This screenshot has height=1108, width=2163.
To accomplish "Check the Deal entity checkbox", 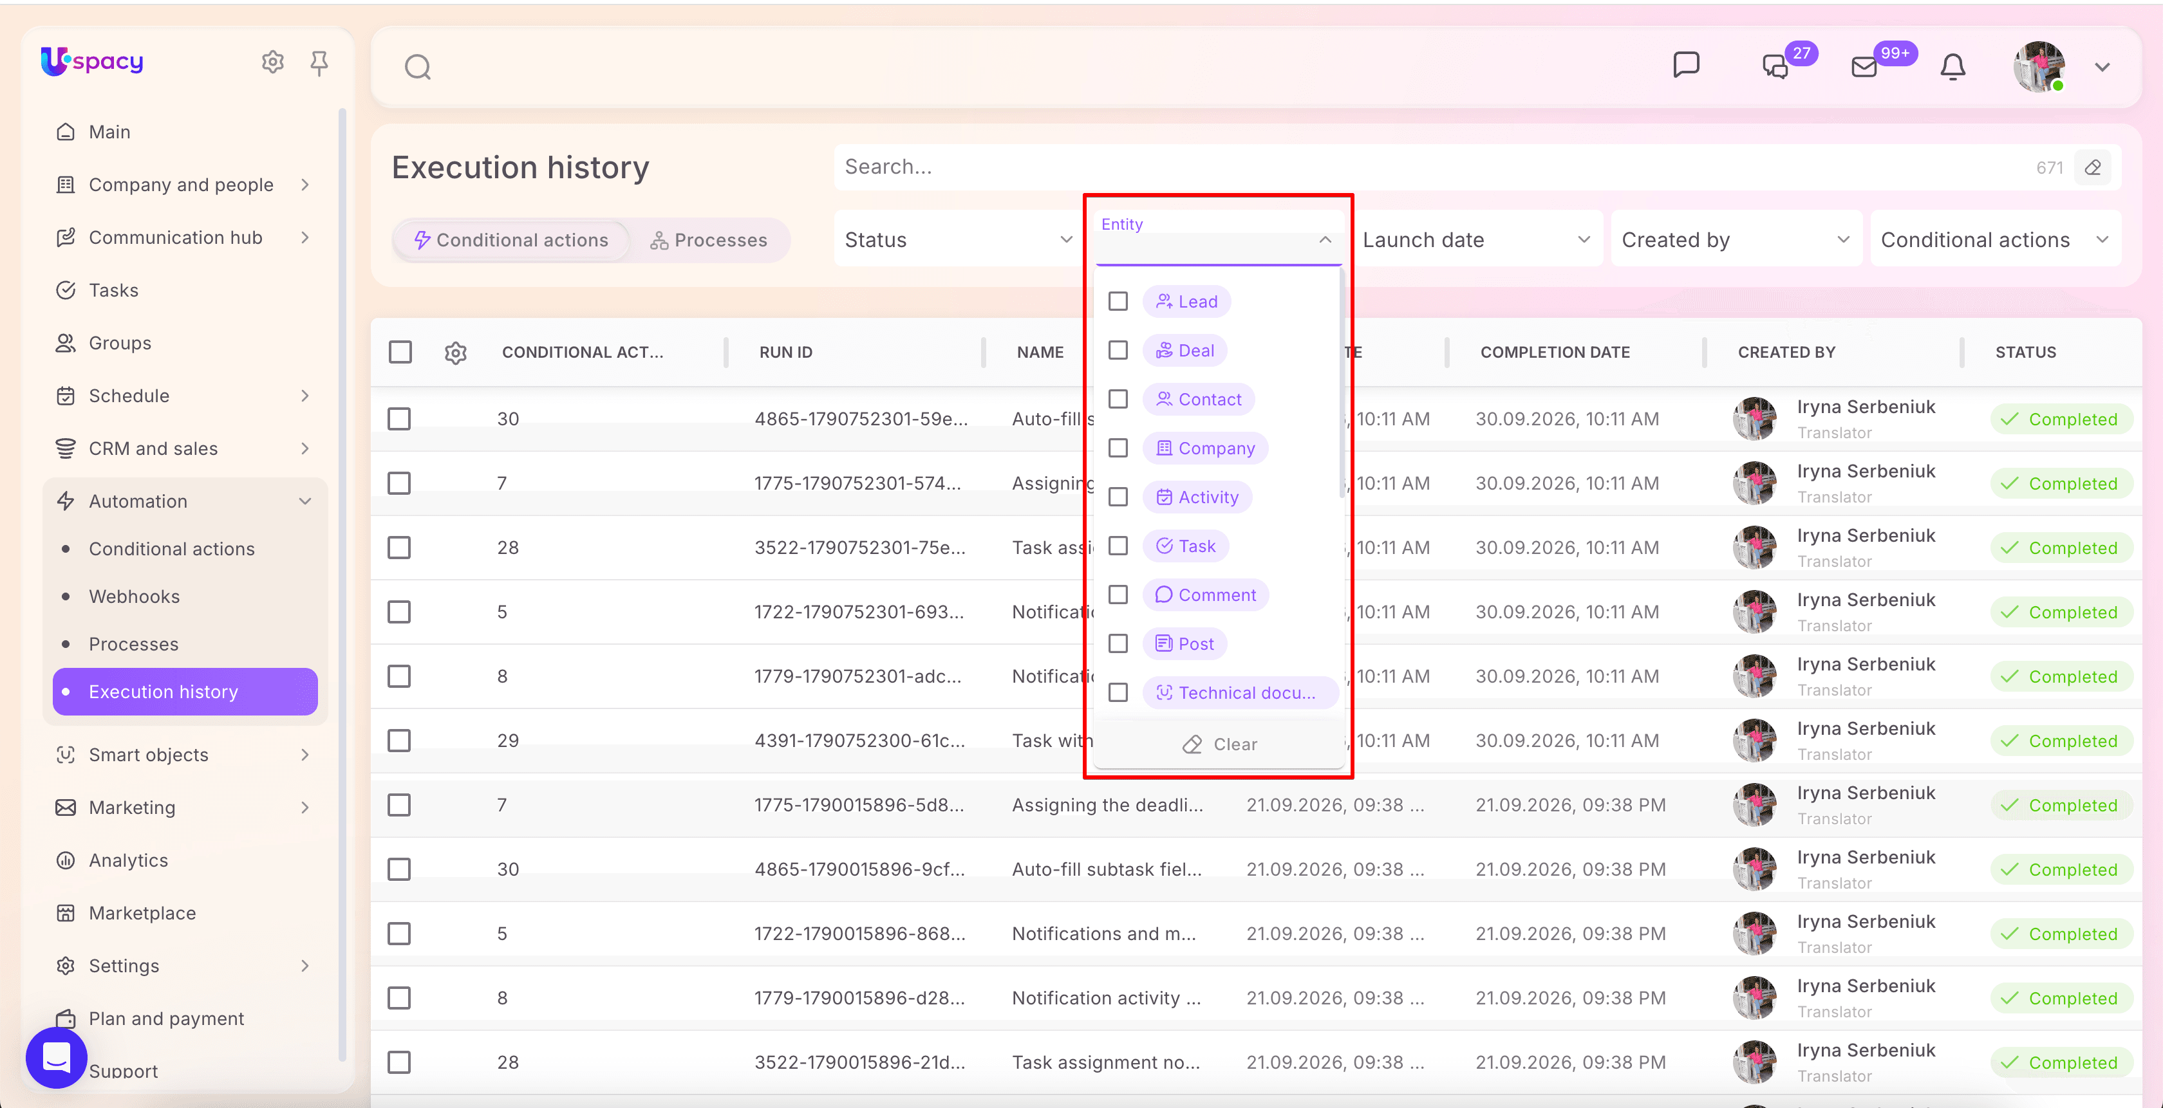I will [x=1118, y=350].
